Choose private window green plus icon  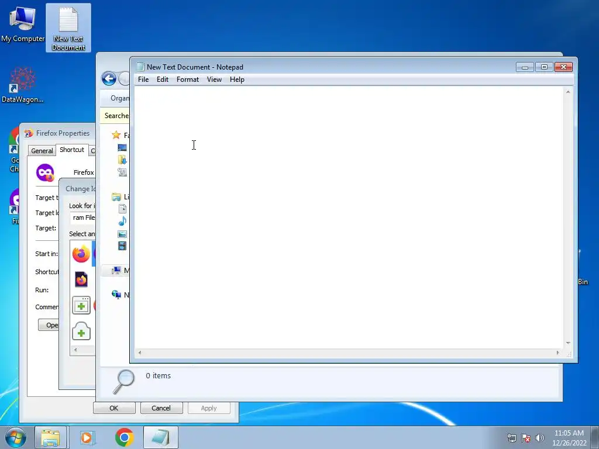81,331
